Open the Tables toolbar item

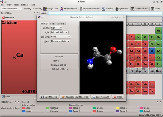[155, 9]
